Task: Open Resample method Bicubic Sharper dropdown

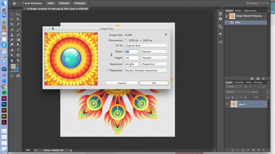Action: click(x=146, y=70)
